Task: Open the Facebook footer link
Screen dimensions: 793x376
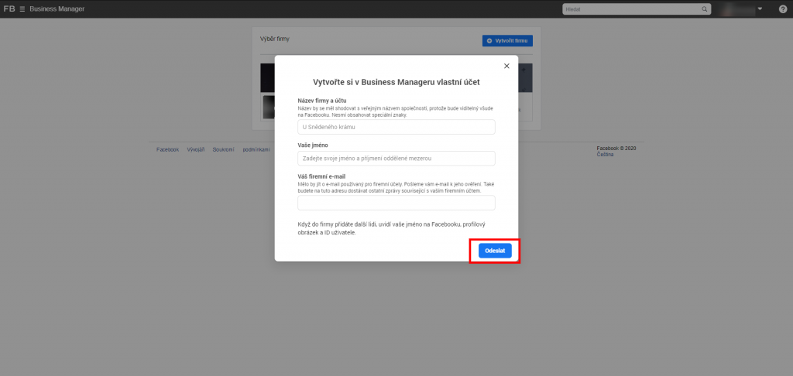Action: (167, 149)
